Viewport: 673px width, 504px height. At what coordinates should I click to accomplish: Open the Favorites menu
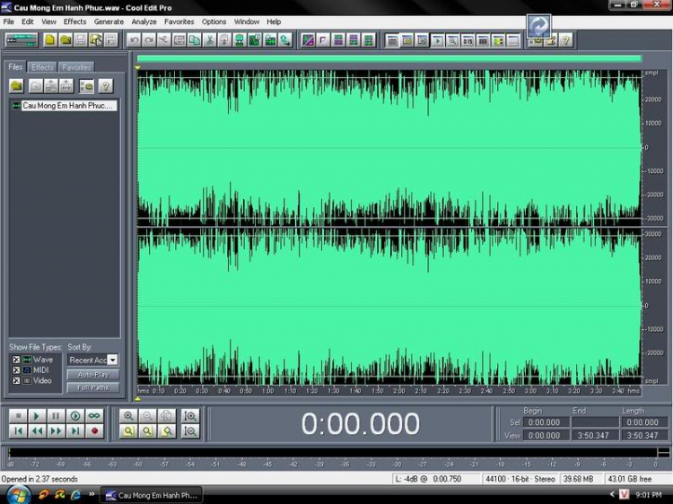point(179,22)
